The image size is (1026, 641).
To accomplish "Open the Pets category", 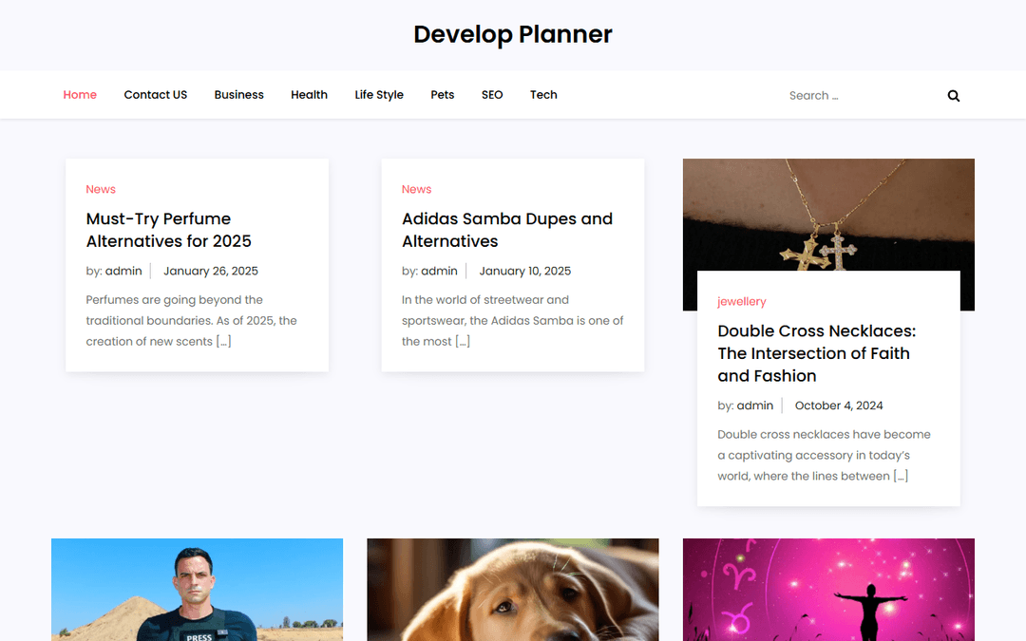I will (x=443, y=95).
